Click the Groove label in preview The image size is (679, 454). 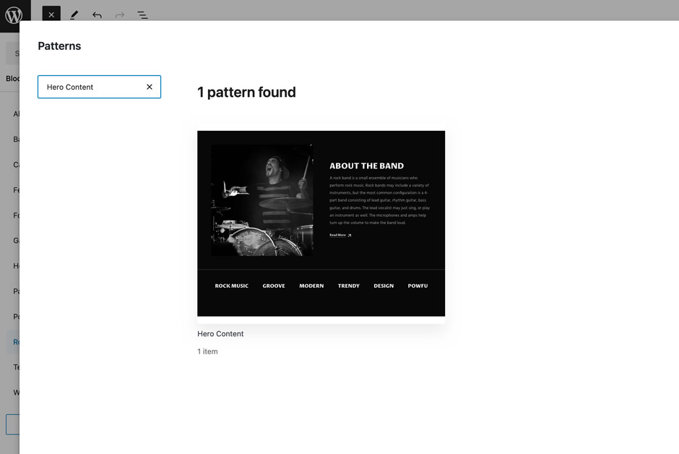tap(274, 286)
